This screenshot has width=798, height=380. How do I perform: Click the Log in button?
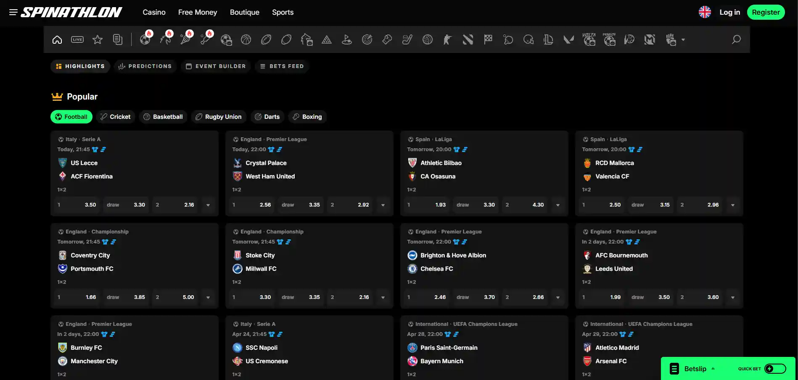click(x=730, y=12)
